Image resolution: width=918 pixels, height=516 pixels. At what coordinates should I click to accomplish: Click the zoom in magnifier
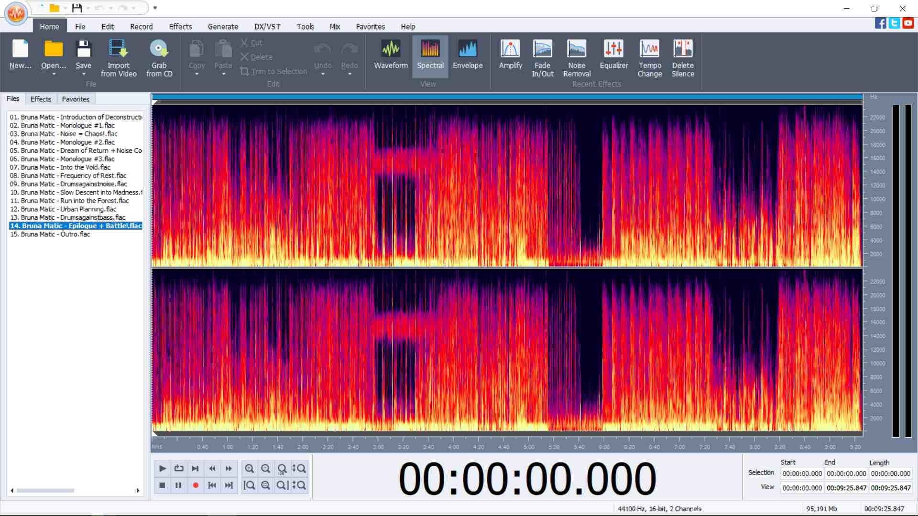pyautogui.click(x=249, y=469)
